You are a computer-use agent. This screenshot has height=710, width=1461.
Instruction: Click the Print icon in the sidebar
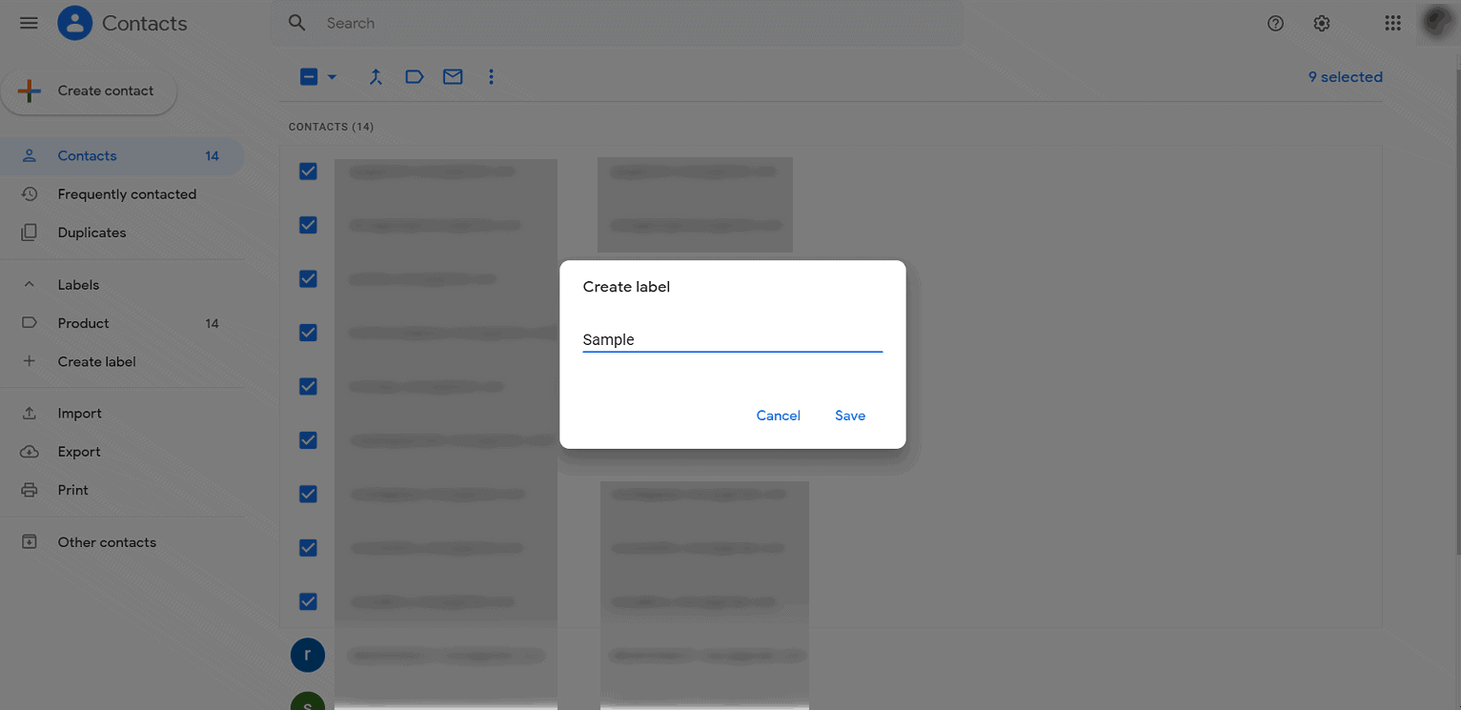(x=30, y=489)
